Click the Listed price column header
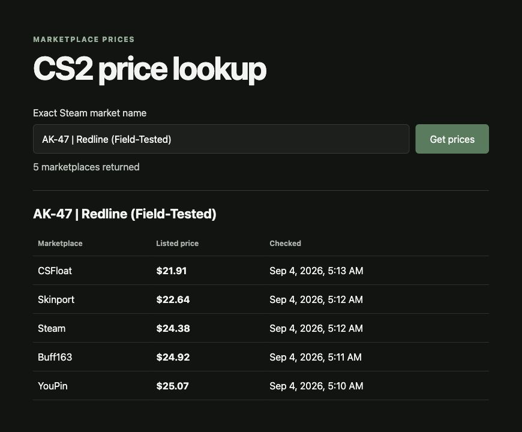 [178, 243]
